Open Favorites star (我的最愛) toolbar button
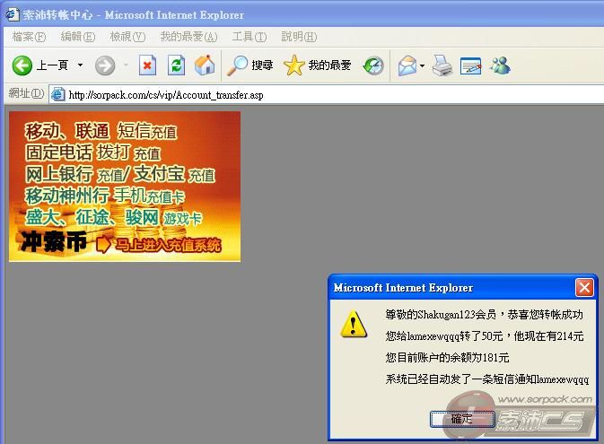Viewport: 604px width, 444px height. tap(318, 65)
